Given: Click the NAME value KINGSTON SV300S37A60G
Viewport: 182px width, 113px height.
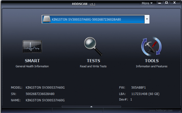Looking at the screenshot, I should coord(45,100).
